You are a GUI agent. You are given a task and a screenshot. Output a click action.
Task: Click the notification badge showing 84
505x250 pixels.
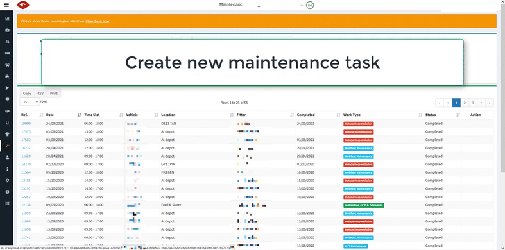click(310, 5)
